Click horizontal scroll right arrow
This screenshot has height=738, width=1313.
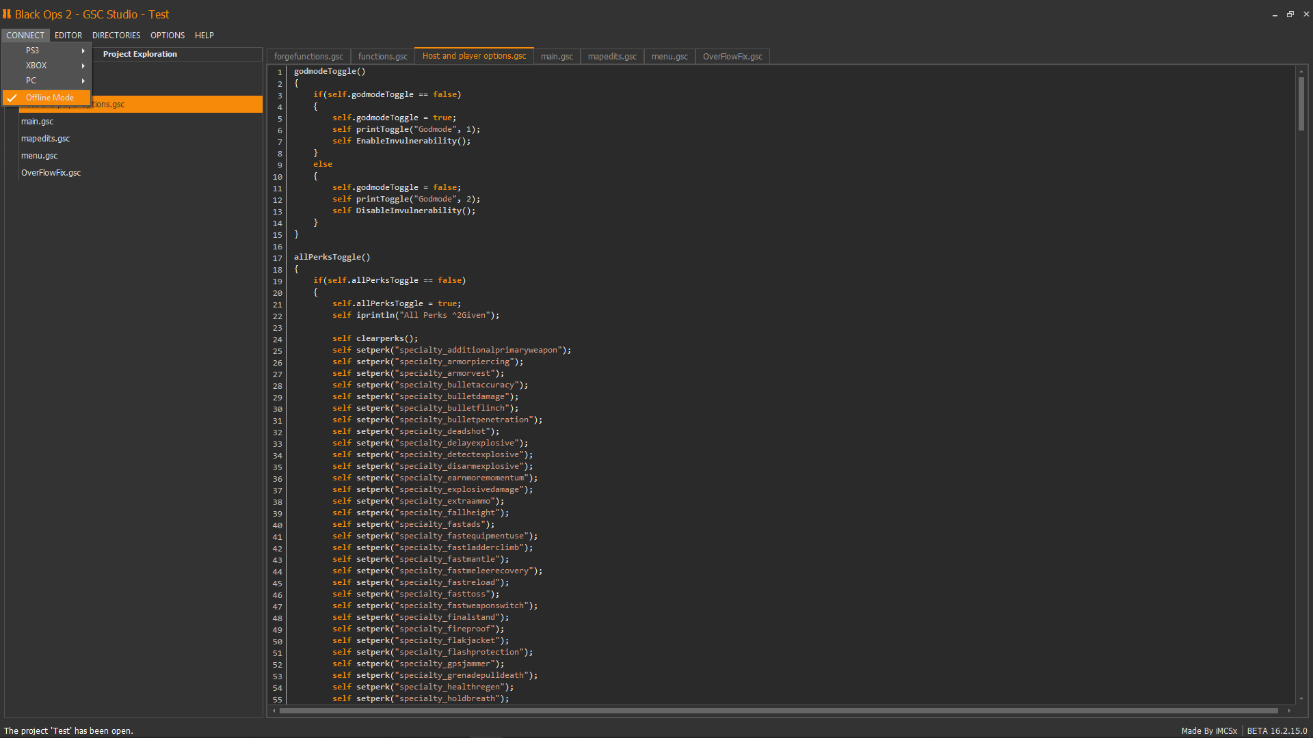pos(1289,711)
